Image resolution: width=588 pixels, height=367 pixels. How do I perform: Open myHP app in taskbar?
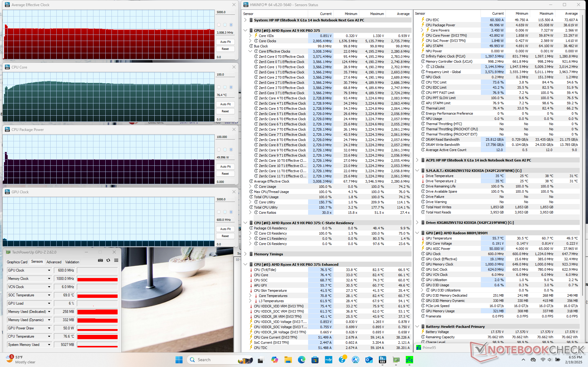click(x=328, y=360)
